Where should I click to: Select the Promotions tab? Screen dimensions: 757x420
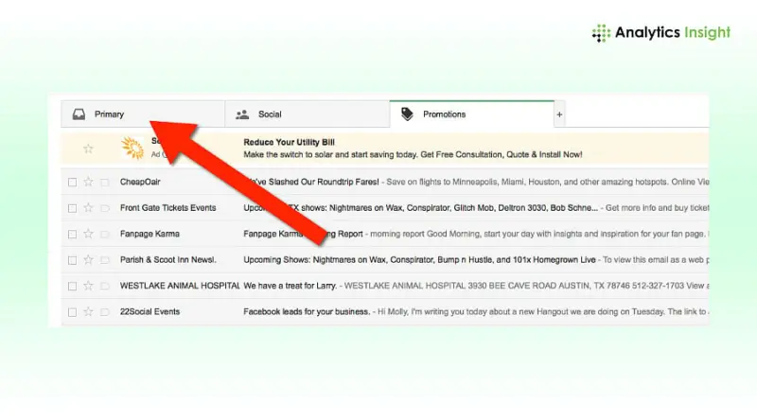coord(444,114)
